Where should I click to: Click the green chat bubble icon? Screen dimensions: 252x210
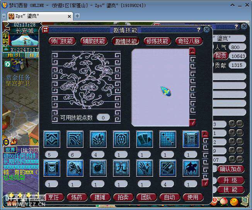(8, 64)
